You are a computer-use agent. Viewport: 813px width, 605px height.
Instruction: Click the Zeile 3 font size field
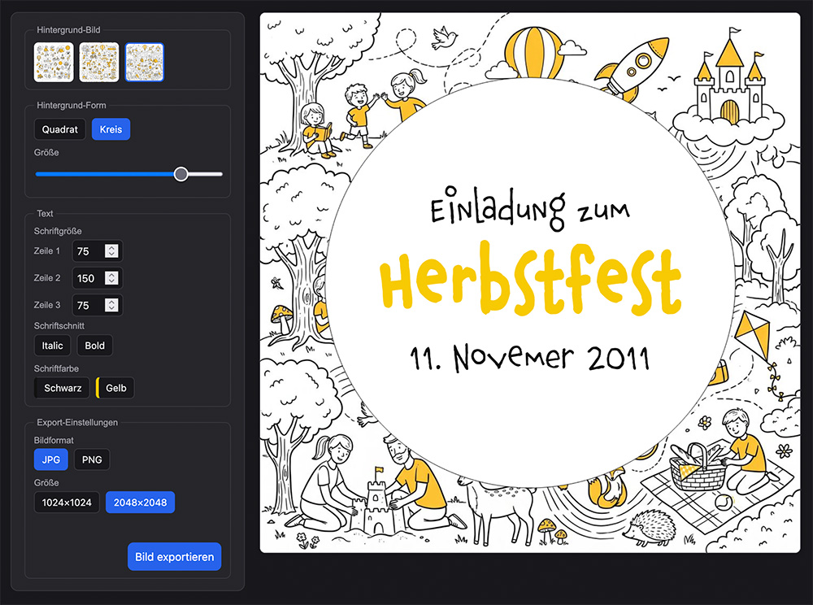click(97, 306)
